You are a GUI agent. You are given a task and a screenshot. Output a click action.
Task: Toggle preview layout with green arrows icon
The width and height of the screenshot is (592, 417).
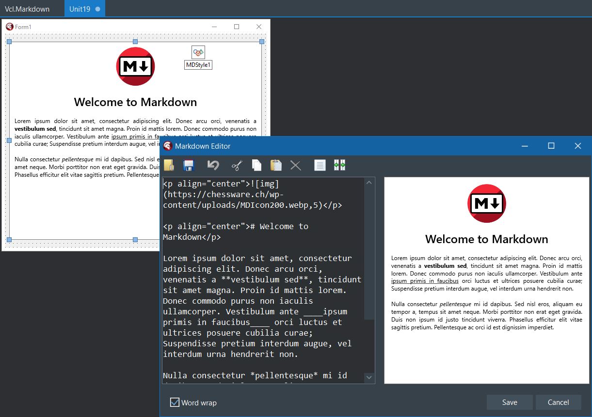pyautogui.click(x=339, y=165)
